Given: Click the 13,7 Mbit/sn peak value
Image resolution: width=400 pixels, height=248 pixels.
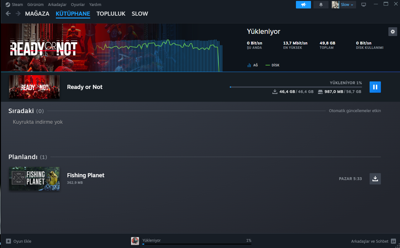Looking at the screenshot, I should (x=295, y=43).
